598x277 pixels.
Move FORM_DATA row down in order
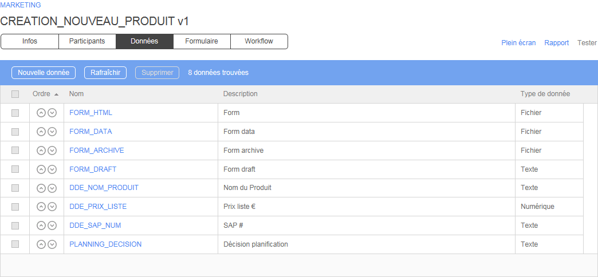click(52, 132)
